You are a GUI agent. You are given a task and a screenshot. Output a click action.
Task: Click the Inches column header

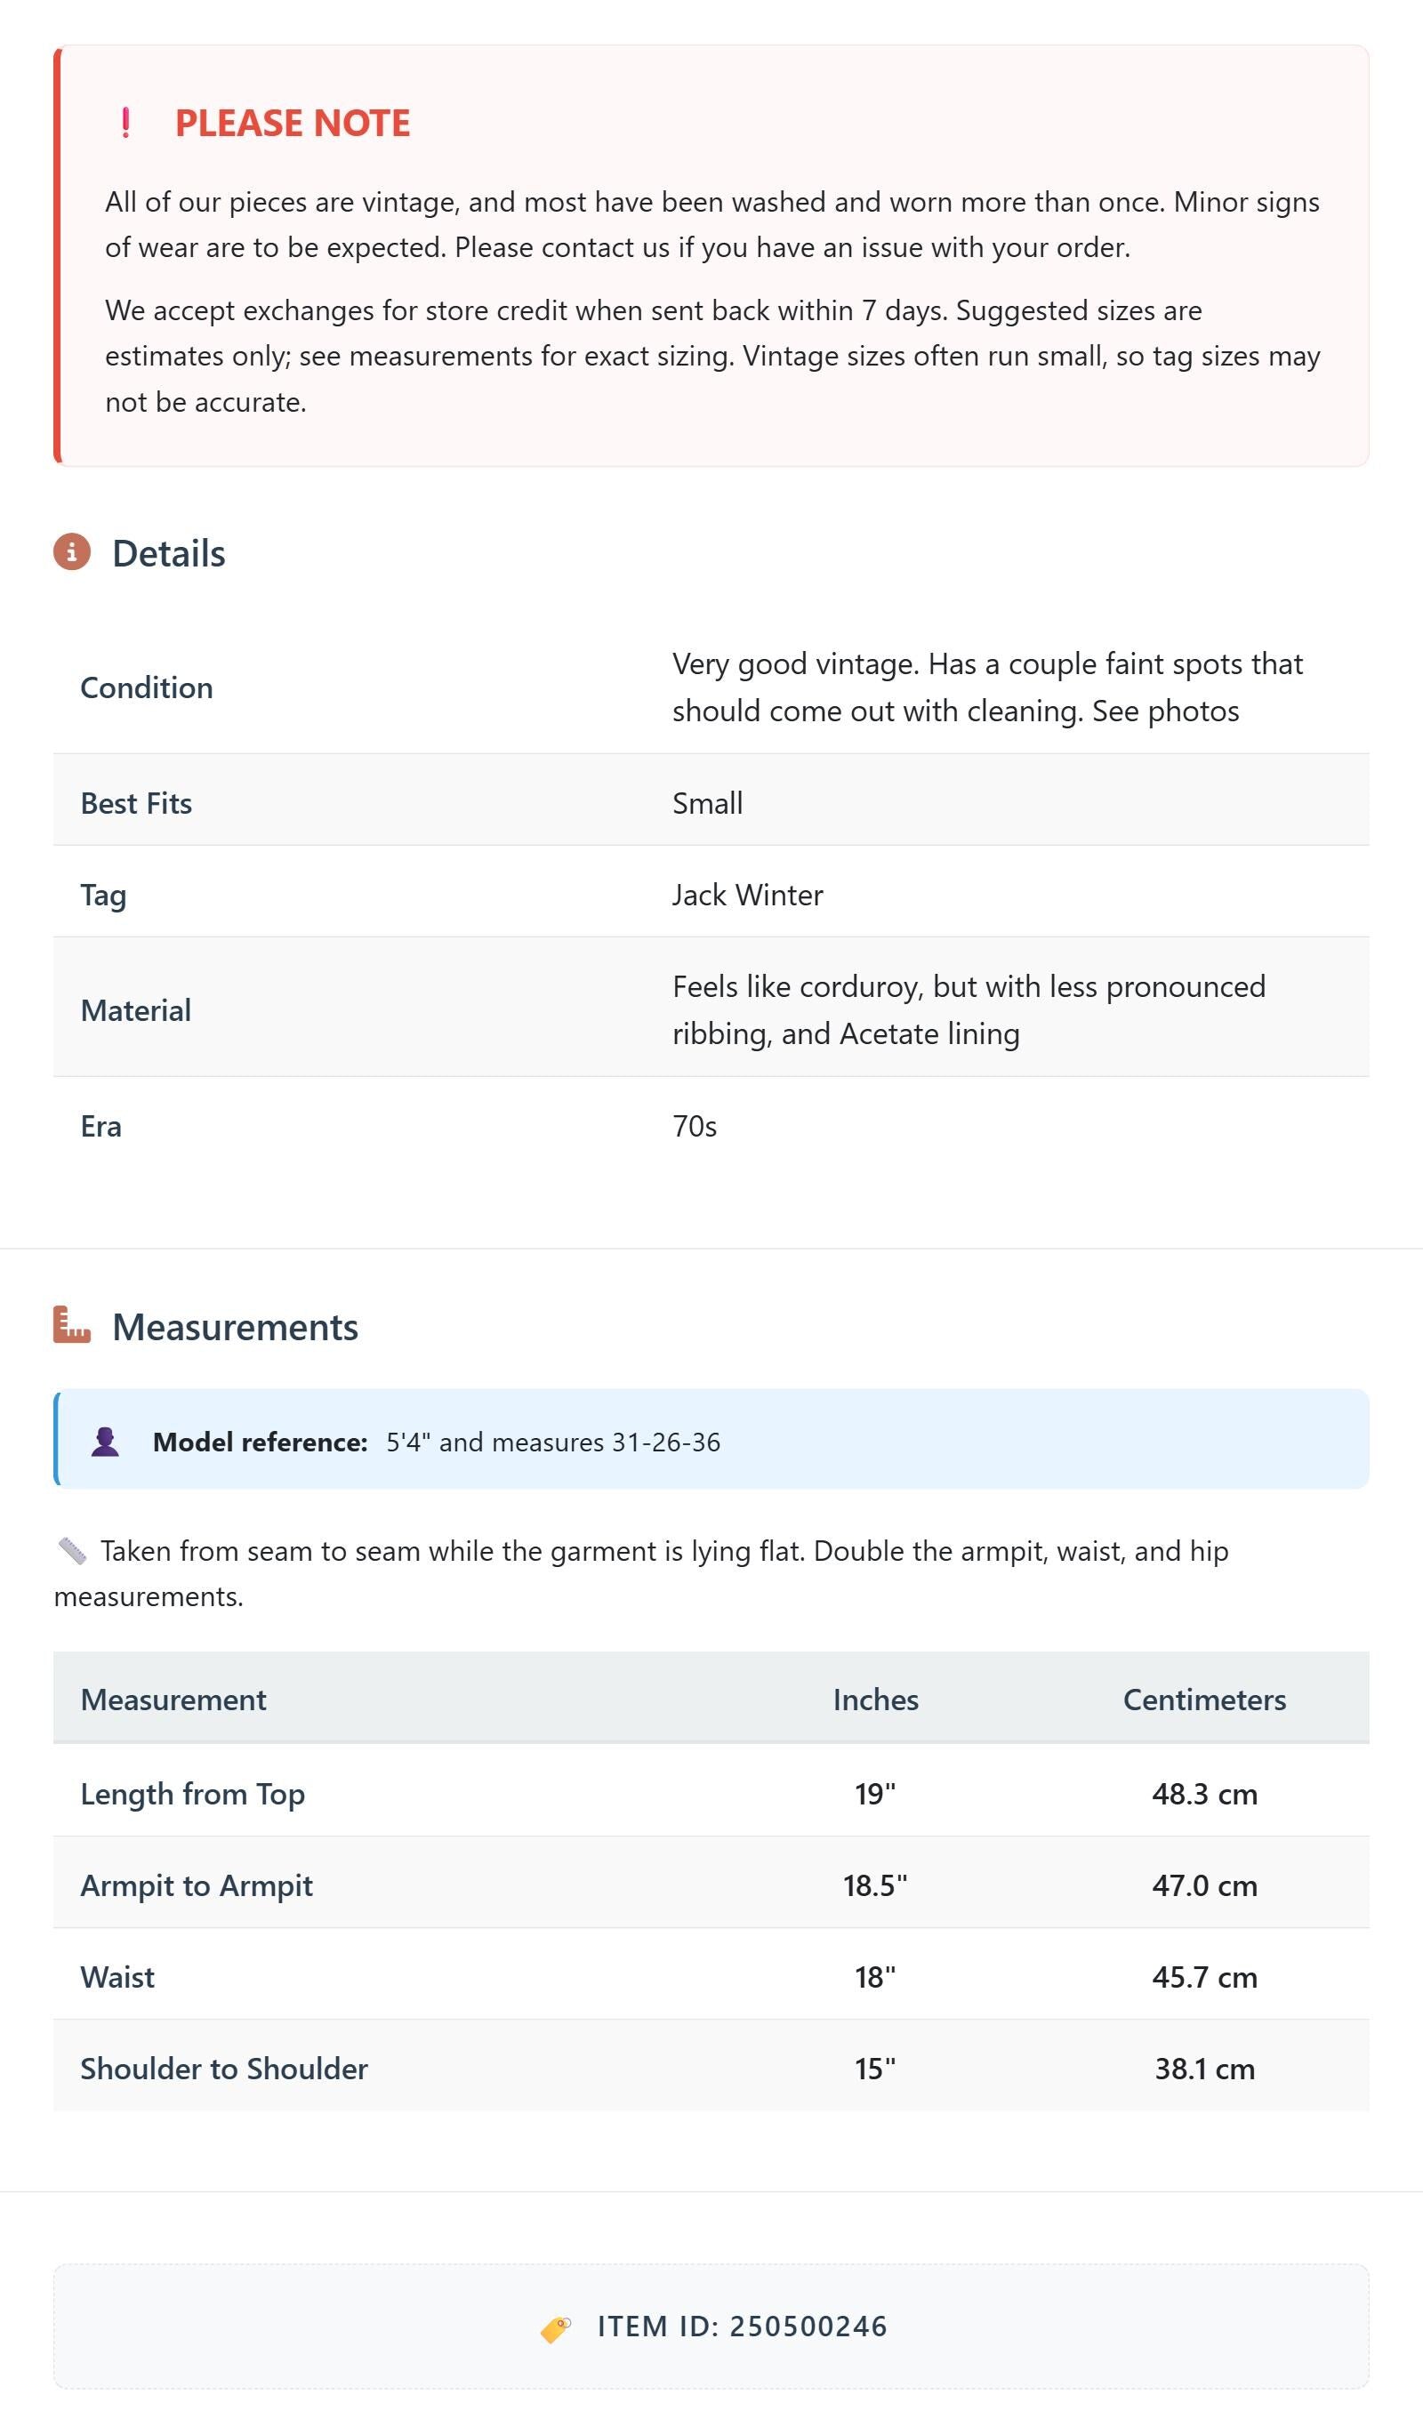(875, 1700)
